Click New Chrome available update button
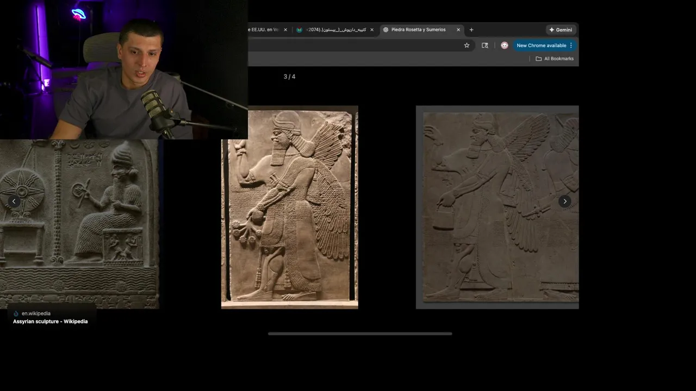Viewport: 696px width, 391px height. click(x=544, y=46)
